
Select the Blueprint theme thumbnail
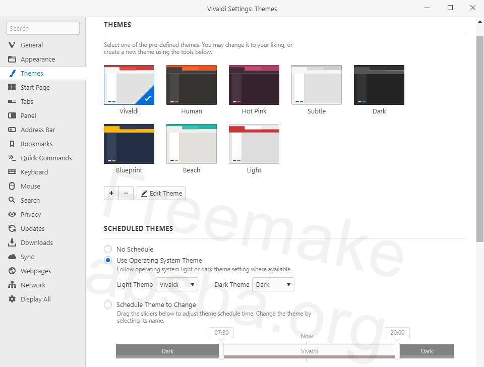pos(129,144)
